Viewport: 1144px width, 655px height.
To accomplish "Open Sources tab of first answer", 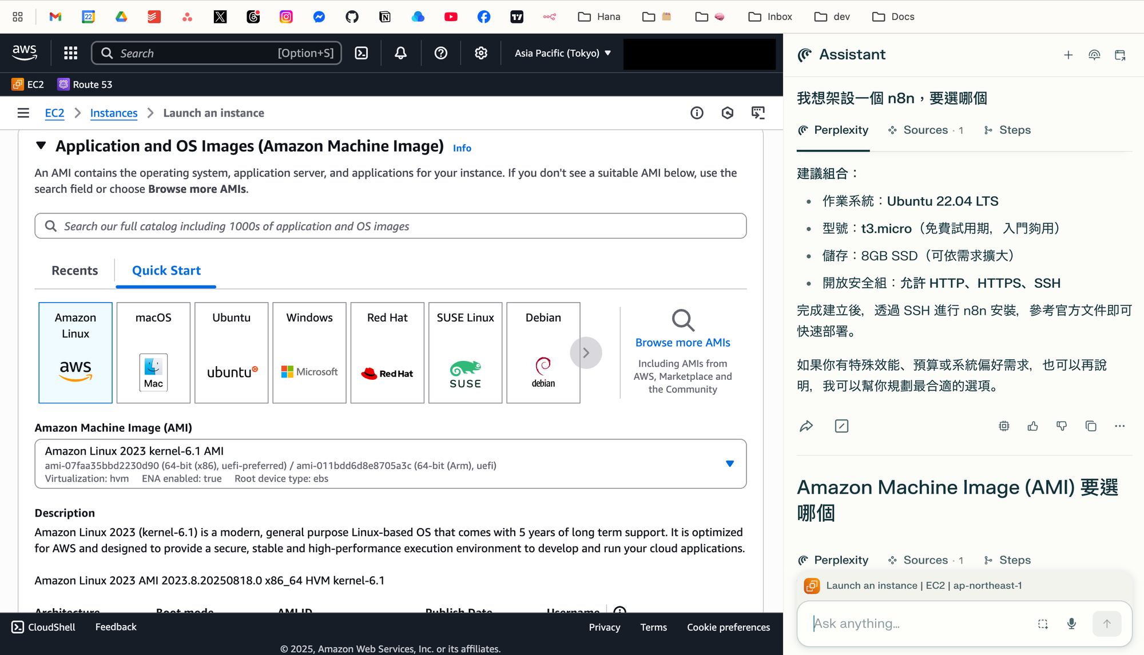I will 925,130.
